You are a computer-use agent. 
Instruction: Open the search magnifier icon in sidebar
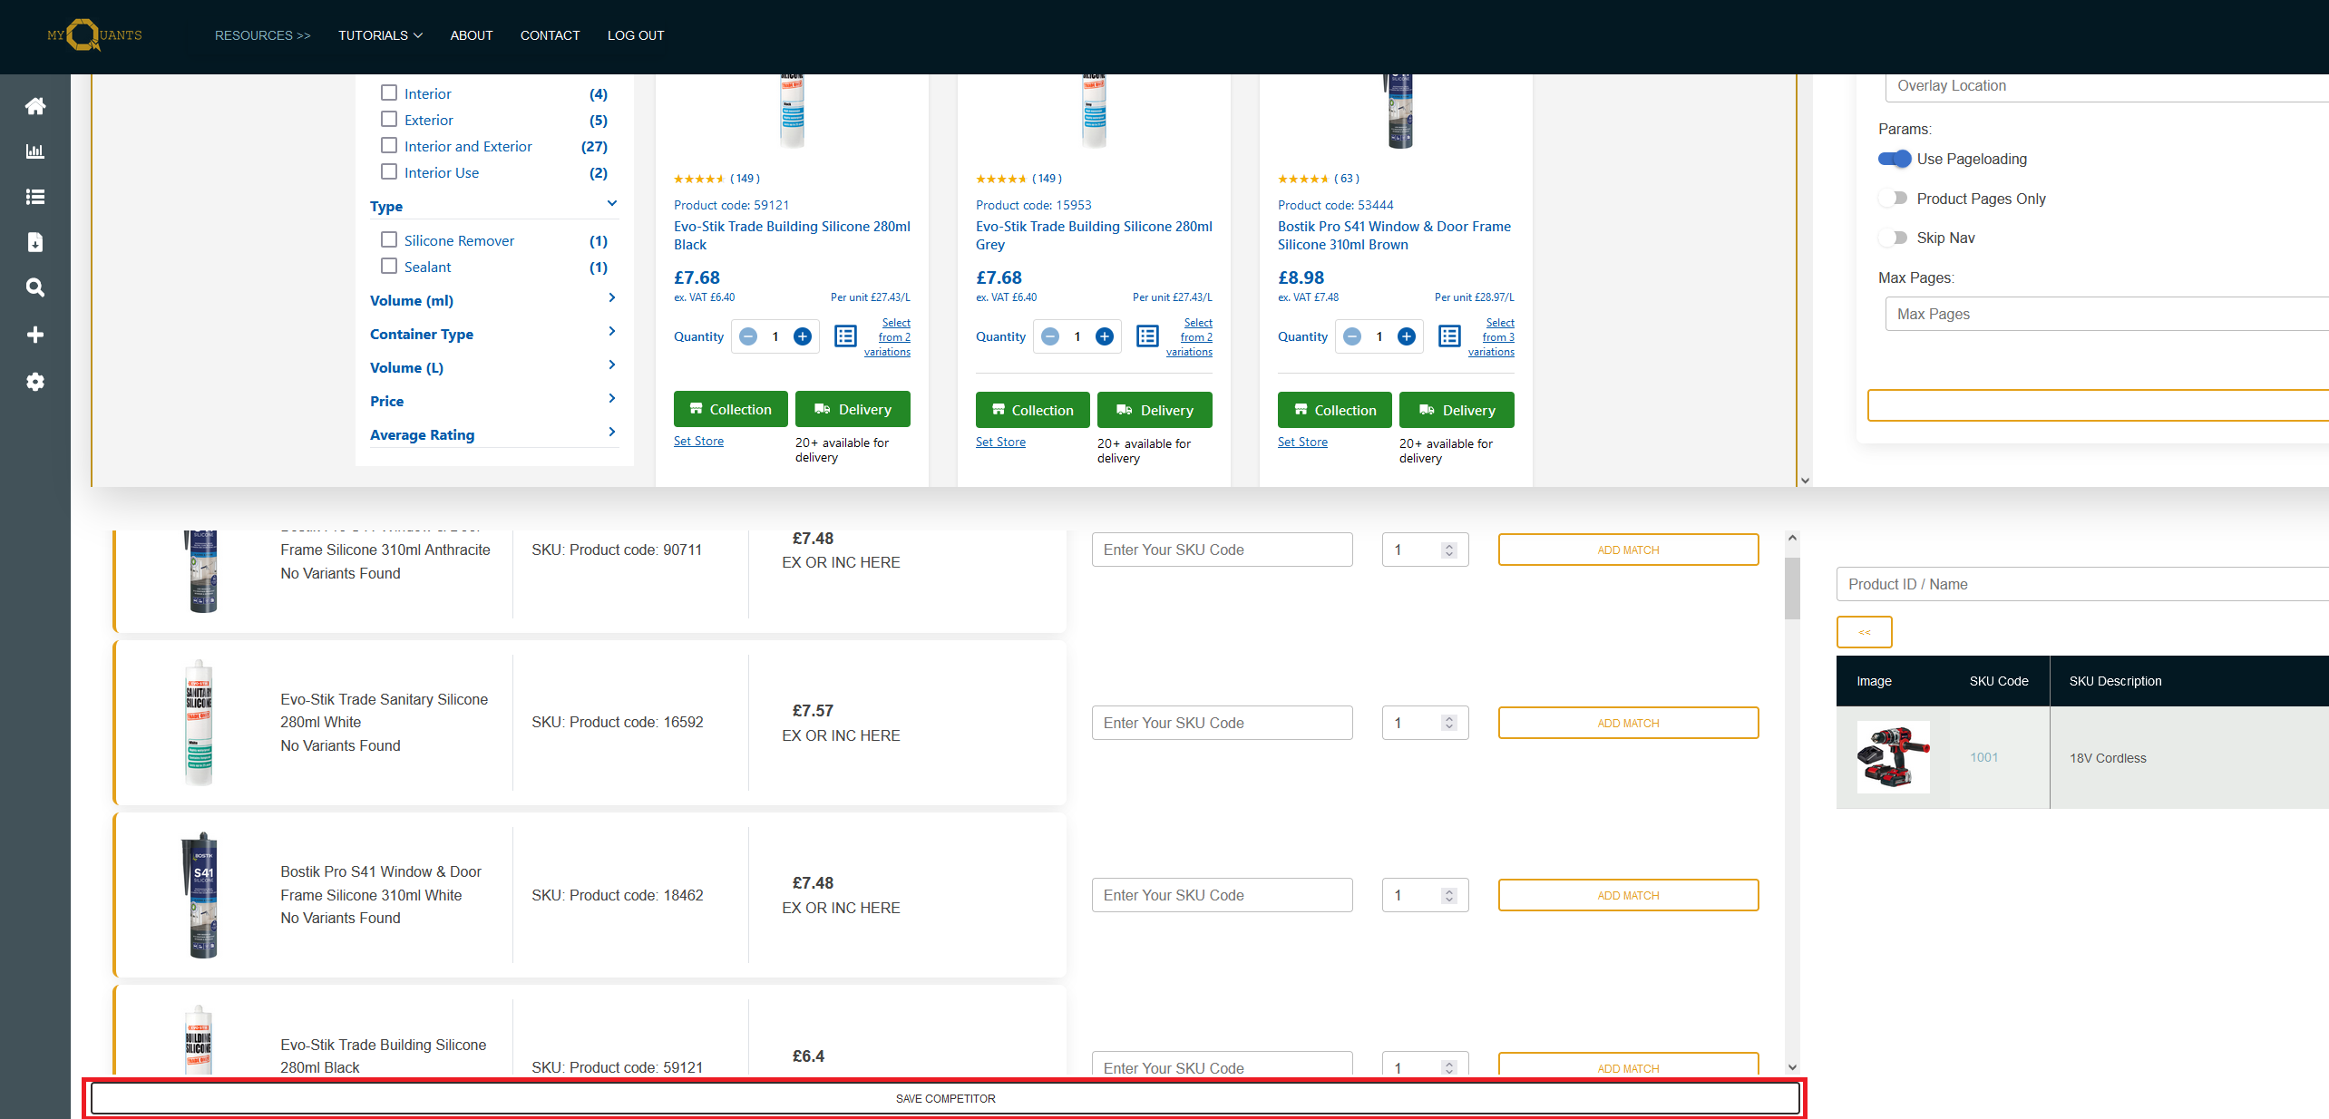point(35,287)
